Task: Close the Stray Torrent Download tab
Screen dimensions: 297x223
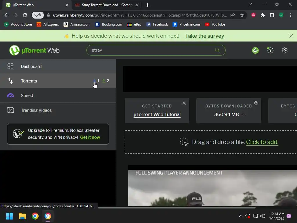Action: tap(137, 5)
